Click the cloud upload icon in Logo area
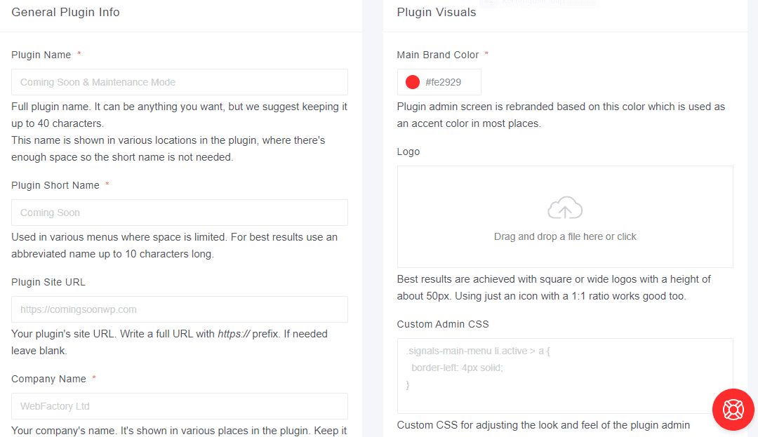758x437 pixels. click(x=565, y=208)
